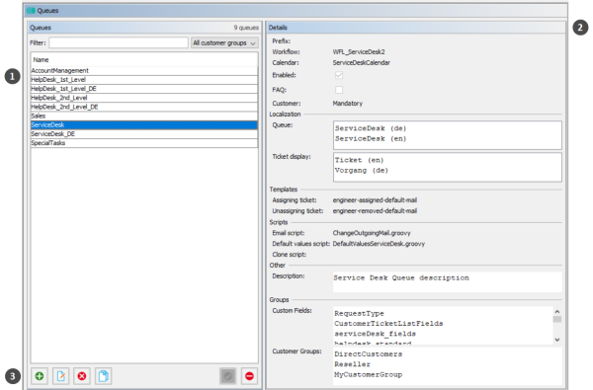Click the Vorgang (de) display entry
The width and height of the screenshot is (593, 390).
tap(362, 171)
